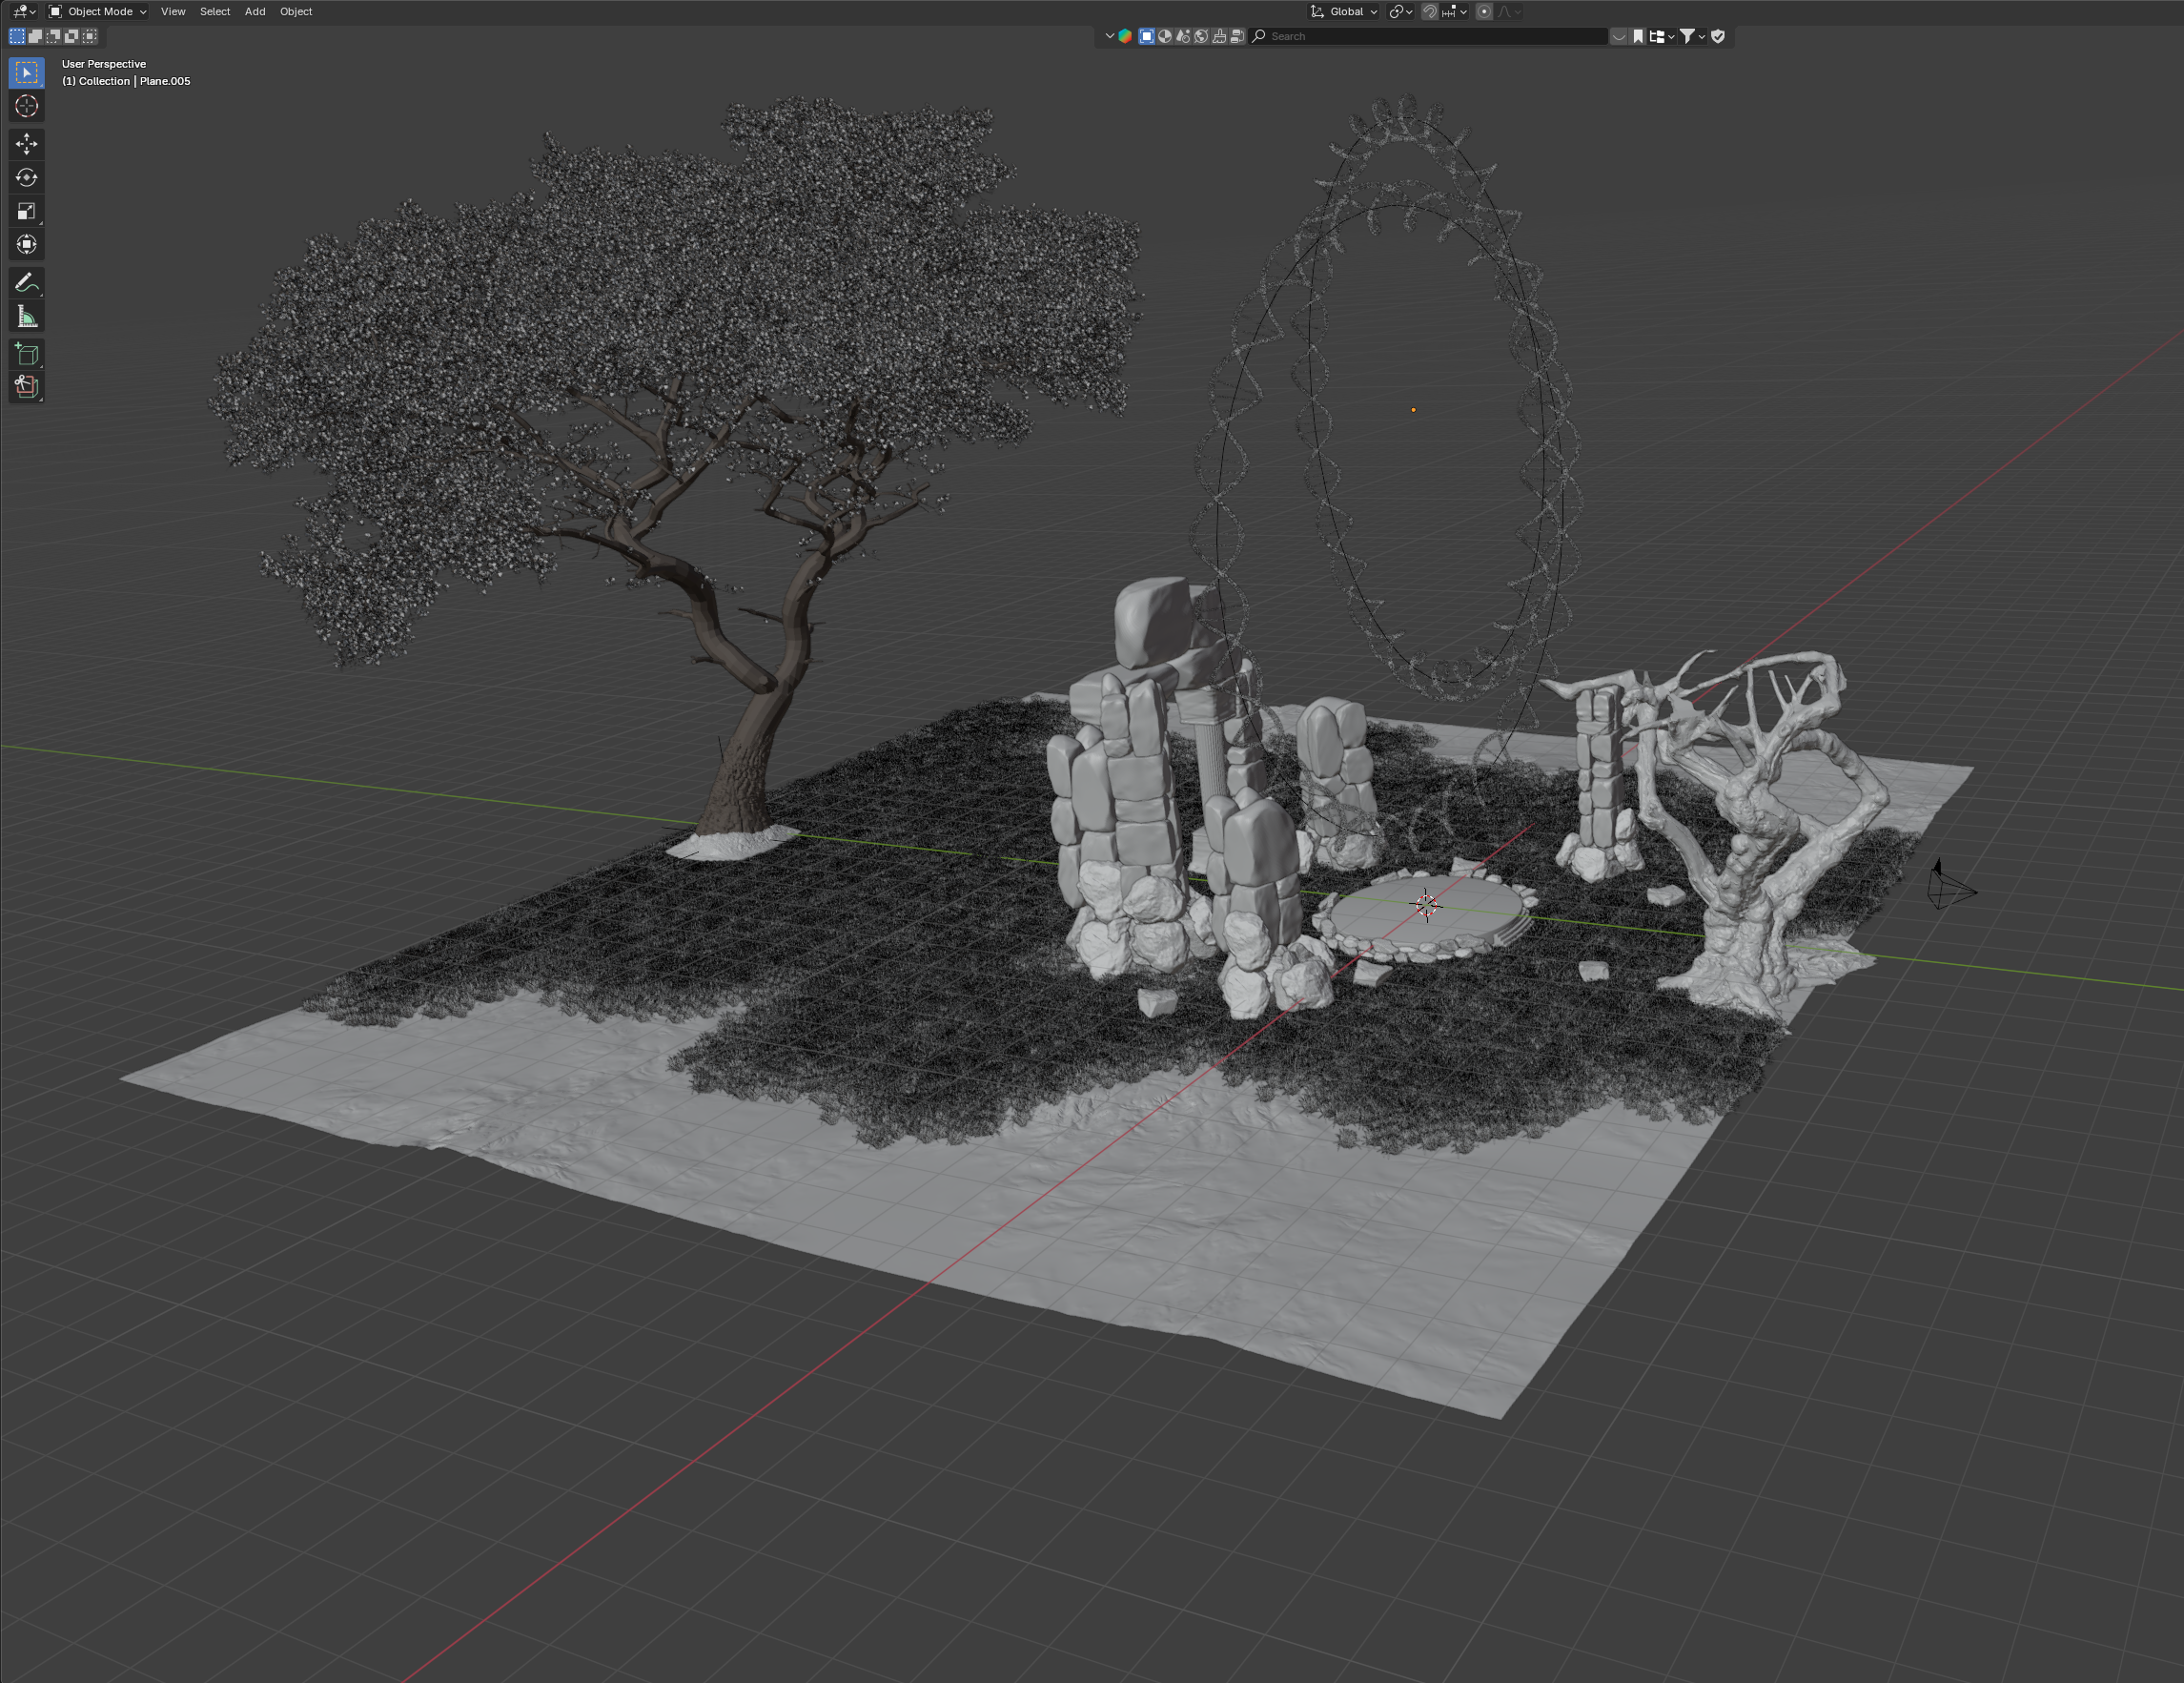
Task: Open Global transform orientation dropdown
Action: click(x=1345, y=12)
